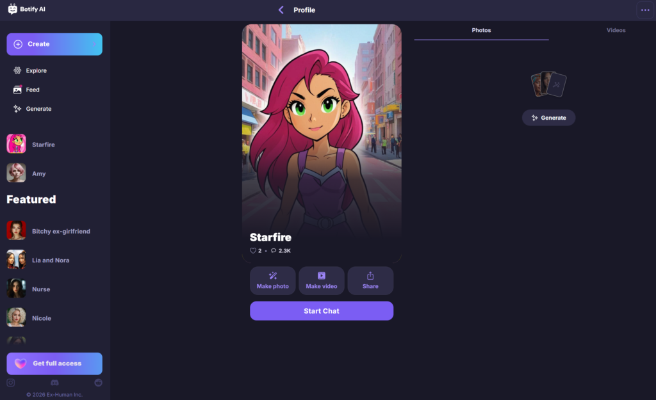Screen dimensions: 656x400
Task: Click the Start Chat button
Action: pyautogui.click(x=322, y=311)
